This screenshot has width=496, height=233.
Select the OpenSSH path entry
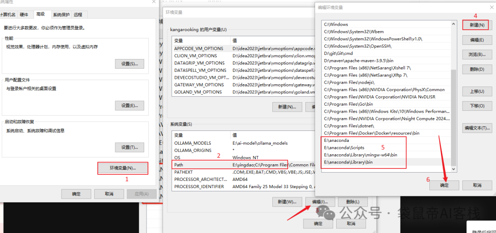(x=386, y=46)
